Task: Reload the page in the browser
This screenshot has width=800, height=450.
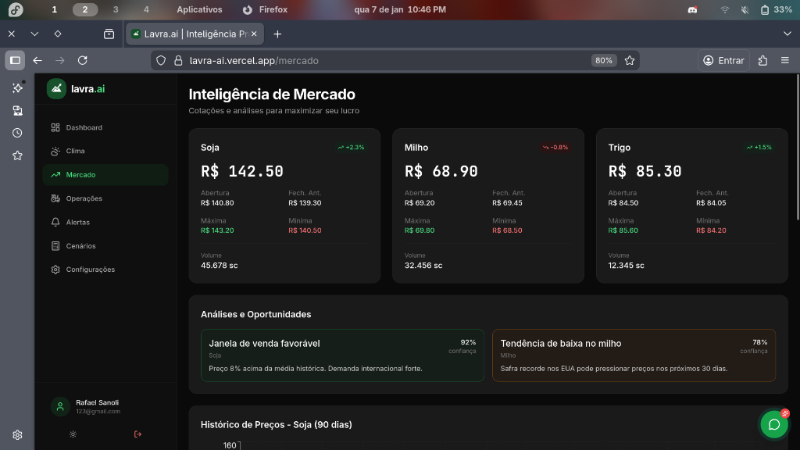Action: pyautogui.click(x=82, y=61)
